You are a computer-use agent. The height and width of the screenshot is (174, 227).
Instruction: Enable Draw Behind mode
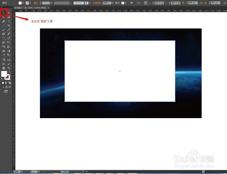[x=6, y=87]
